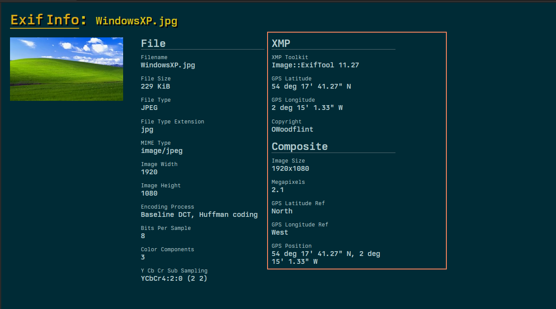The image size is (556, 309).
Task: Select the North latitude ref value
Action: tap(282, 211)
